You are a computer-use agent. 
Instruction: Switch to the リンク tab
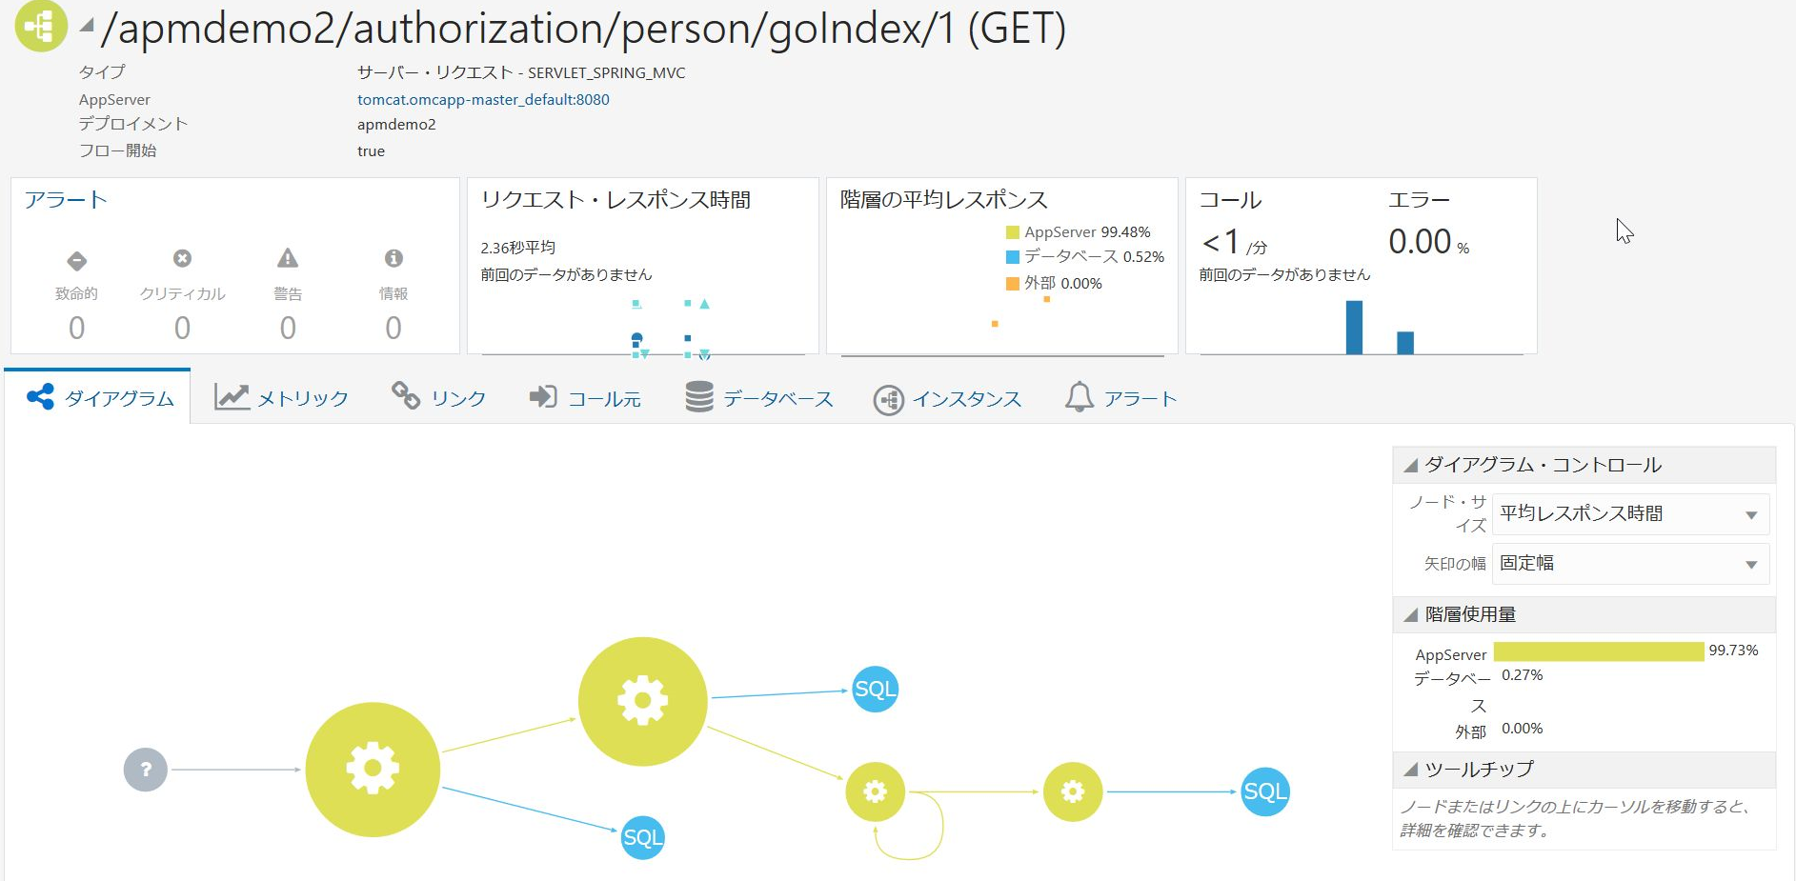[438, 398]
